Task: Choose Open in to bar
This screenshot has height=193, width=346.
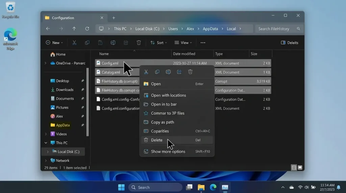Action: pos(177,104)
